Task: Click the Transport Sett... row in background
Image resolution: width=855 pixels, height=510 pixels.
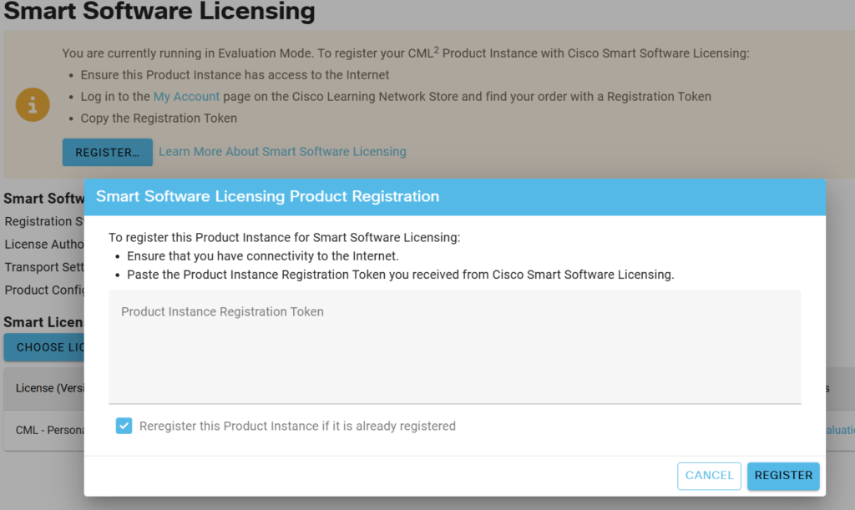Action: point(44,267)
